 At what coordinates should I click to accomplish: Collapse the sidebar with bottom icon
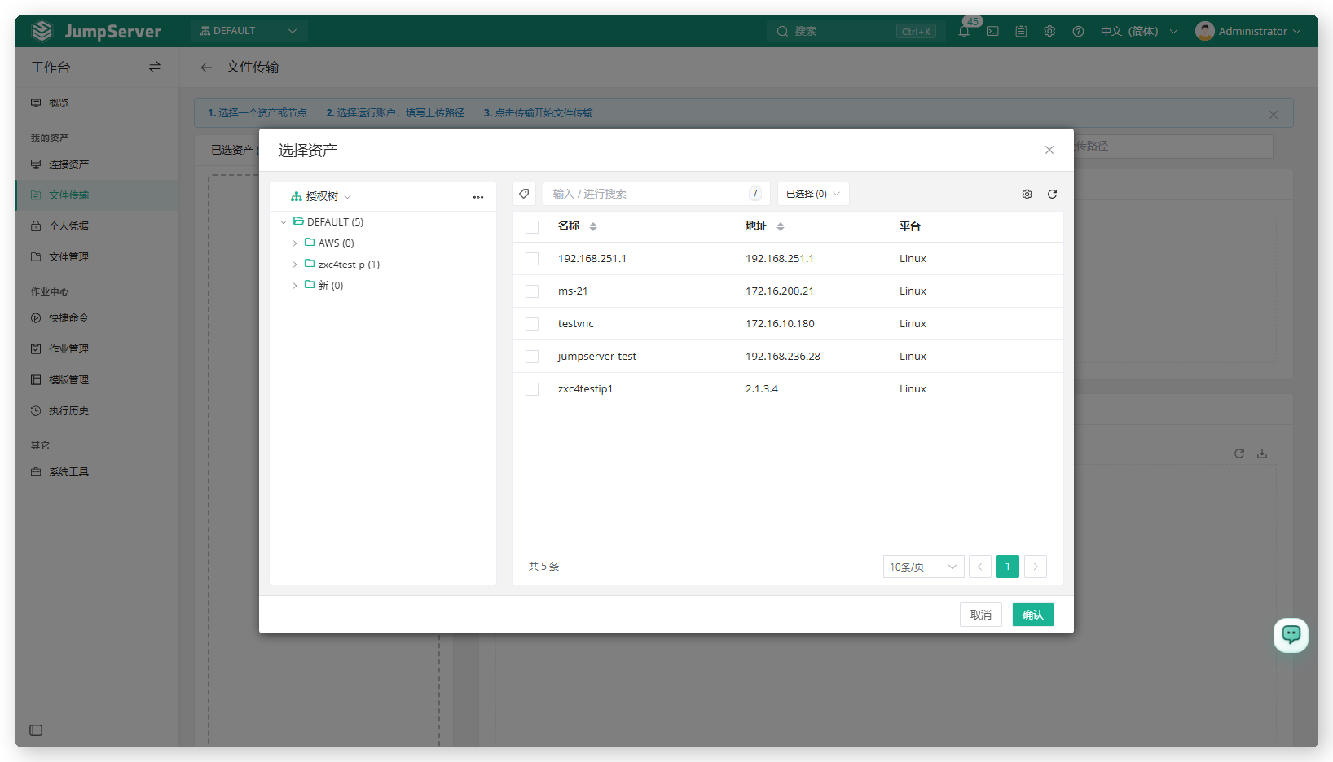coord(36,730)
